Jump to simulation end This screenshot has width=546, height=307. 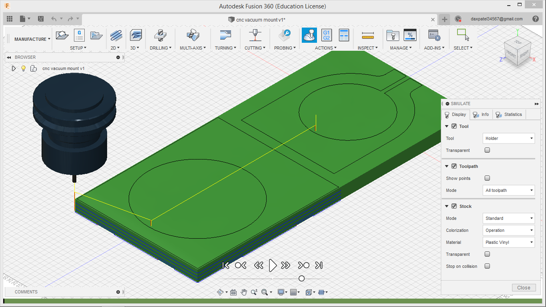tap(319, 265)
